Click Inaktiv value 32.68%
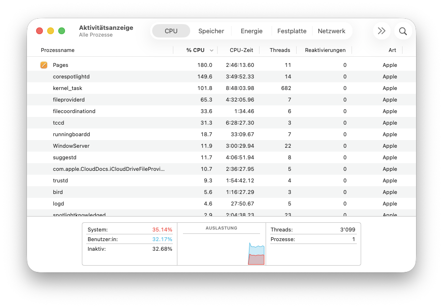The height and width of the screenshot is (308, 443). coord(162,249)
